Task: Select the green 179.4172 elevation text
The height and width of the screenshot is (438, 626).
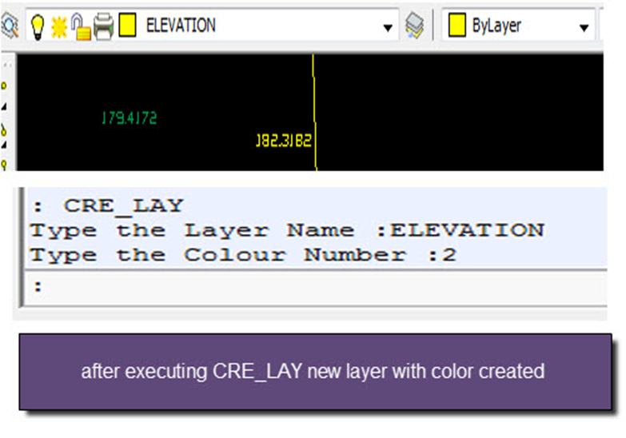Action: (129, 118)
